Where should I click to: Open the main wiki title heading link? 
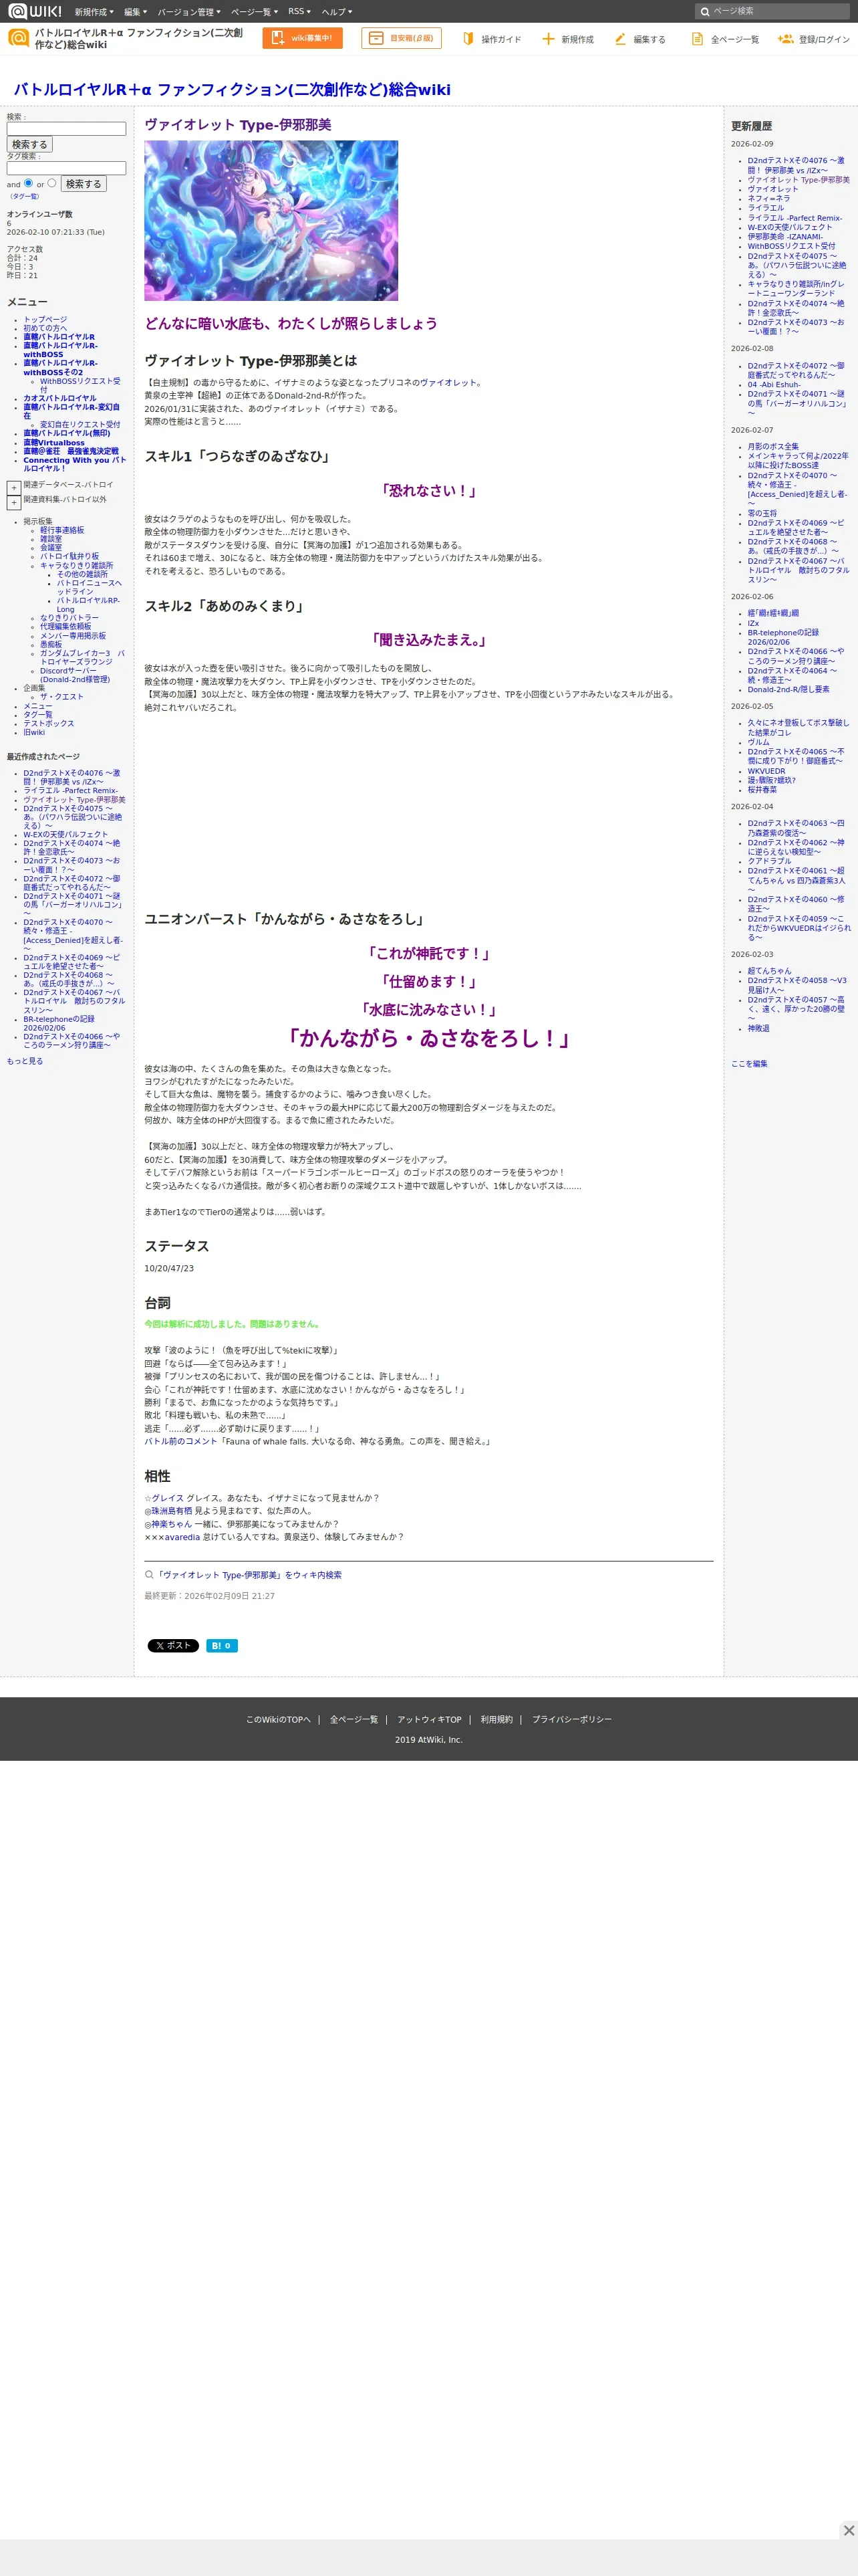(232, 90)
